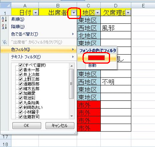Select the 風邪 cell
155x147 pixels.
pos(116,28)
